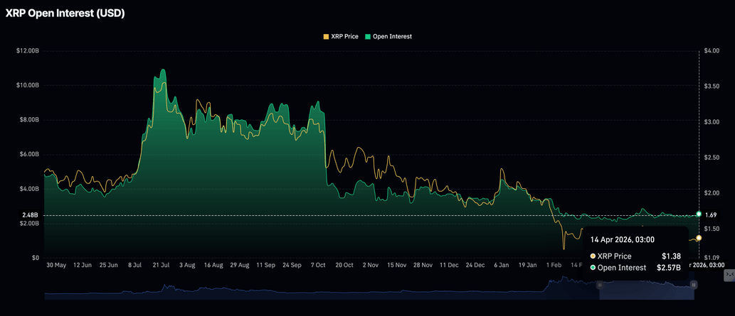The image size is (735, 316).
Task: Click the $12.00B left axis label
Action: coord(27,50)
